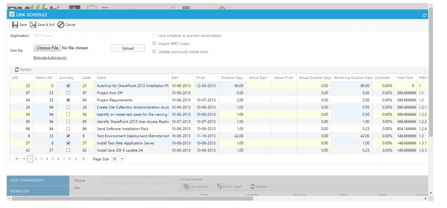Click the vertical scrollbar thumb

click(431, 72)
